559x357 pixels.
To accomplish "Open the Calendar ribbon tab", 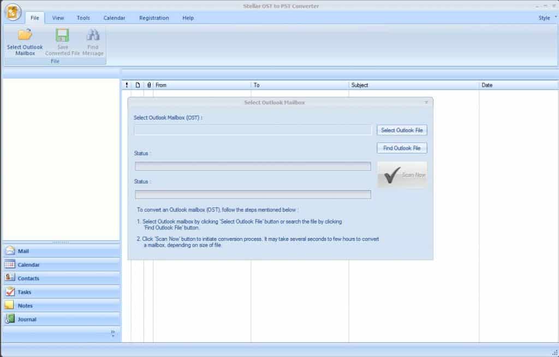I will point(115,18).
